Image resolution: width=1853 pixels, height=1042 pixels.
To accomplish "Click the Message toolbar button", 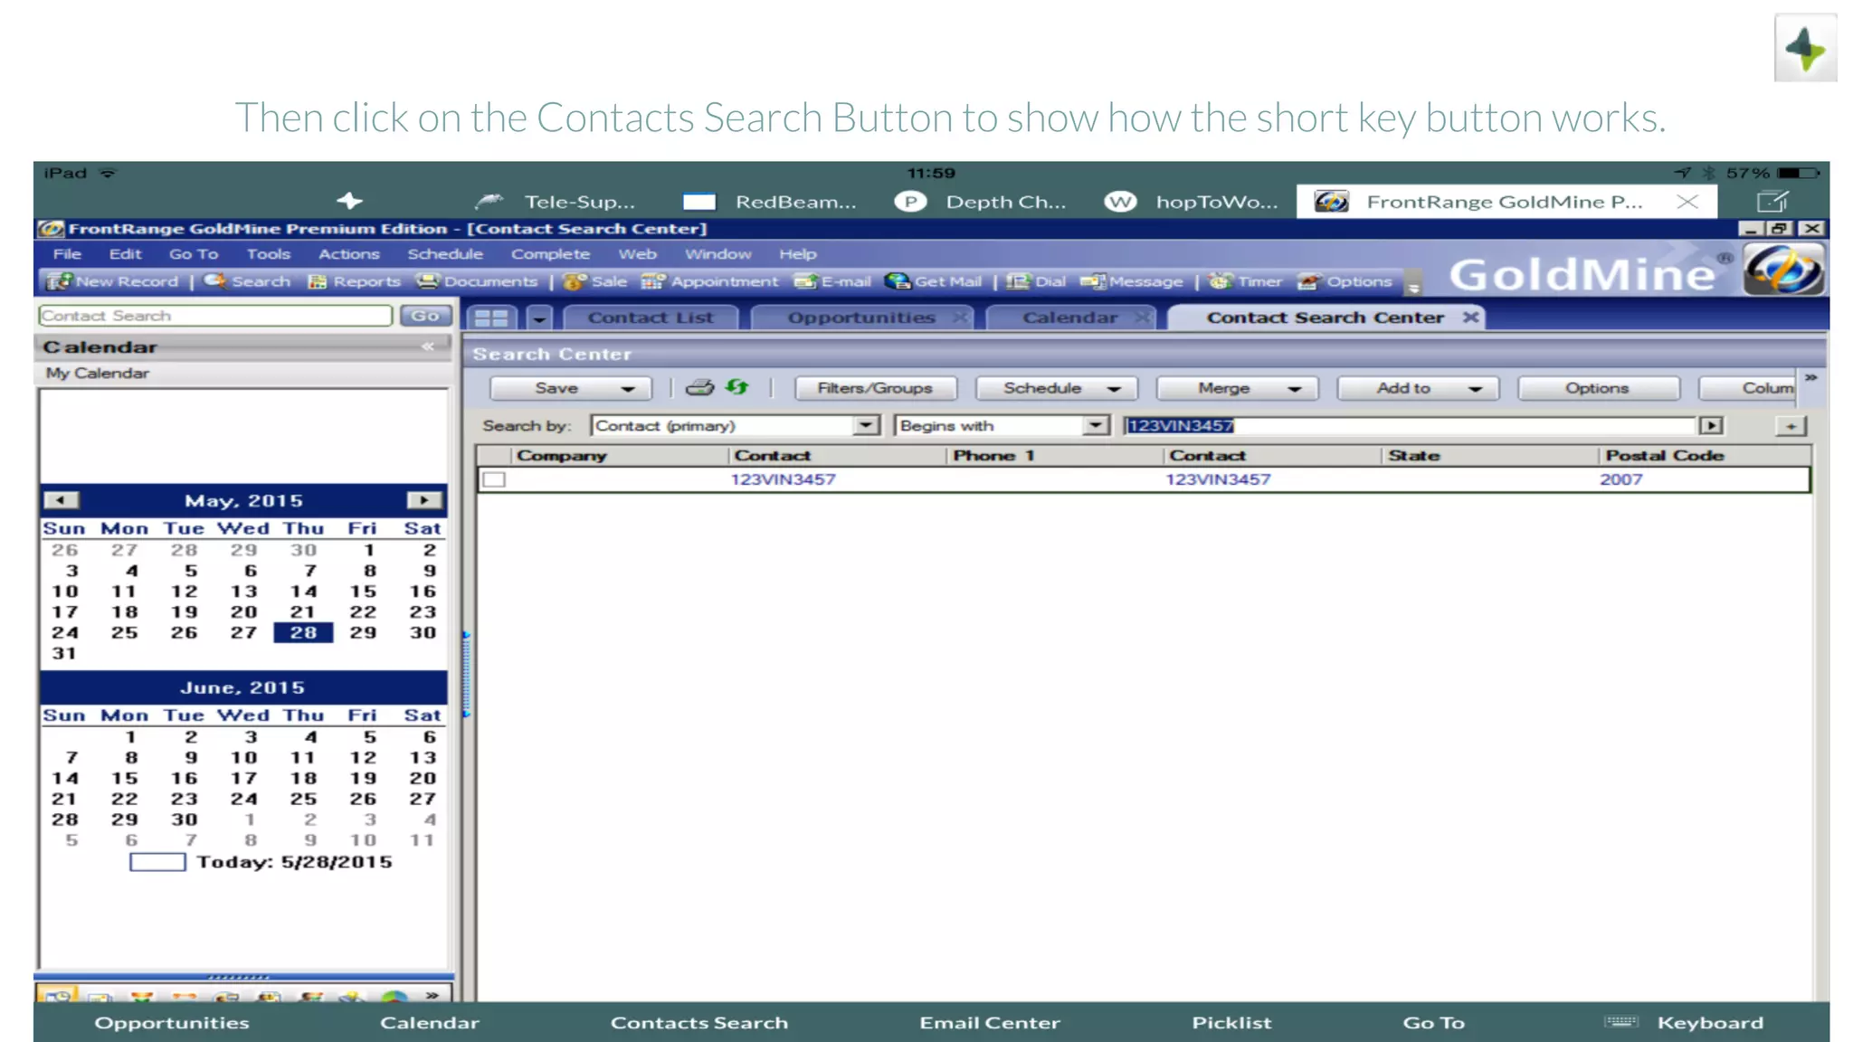I will click(x=1131, y=281).
